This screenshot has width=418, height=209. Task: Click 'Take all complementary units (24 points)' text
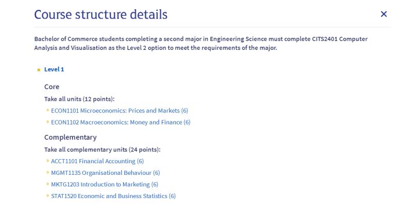coord(102,150)
